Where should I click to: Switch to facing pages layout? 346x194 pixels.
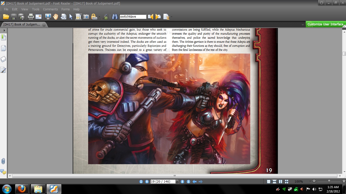click(x=280, y=181)
